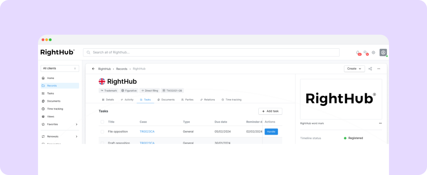
Task: Select the Tasks tab of the record
Action: tap(145, 100)
